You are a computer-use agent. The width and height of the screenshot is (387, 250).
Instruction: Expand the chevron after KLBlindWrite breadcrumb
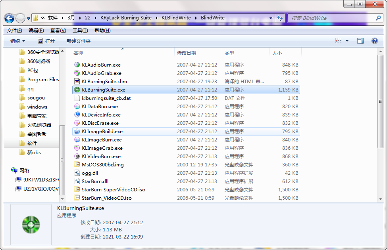pos(196,18)
